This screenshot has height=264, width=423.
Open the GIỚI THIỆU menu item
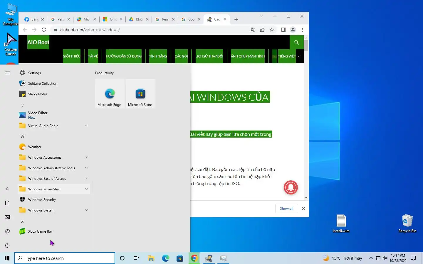pos(71,56)
